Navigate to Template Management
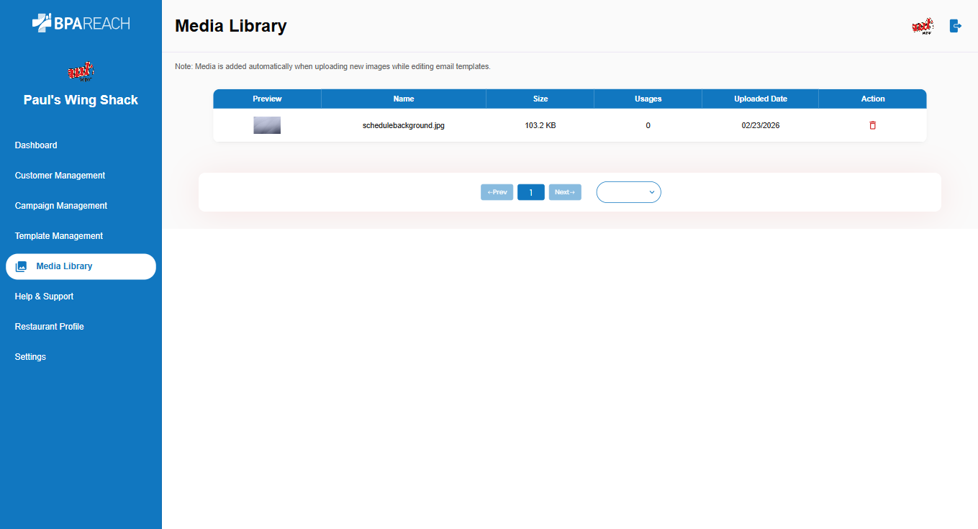Viewport: 978px width, 529px height. [59, 236]
